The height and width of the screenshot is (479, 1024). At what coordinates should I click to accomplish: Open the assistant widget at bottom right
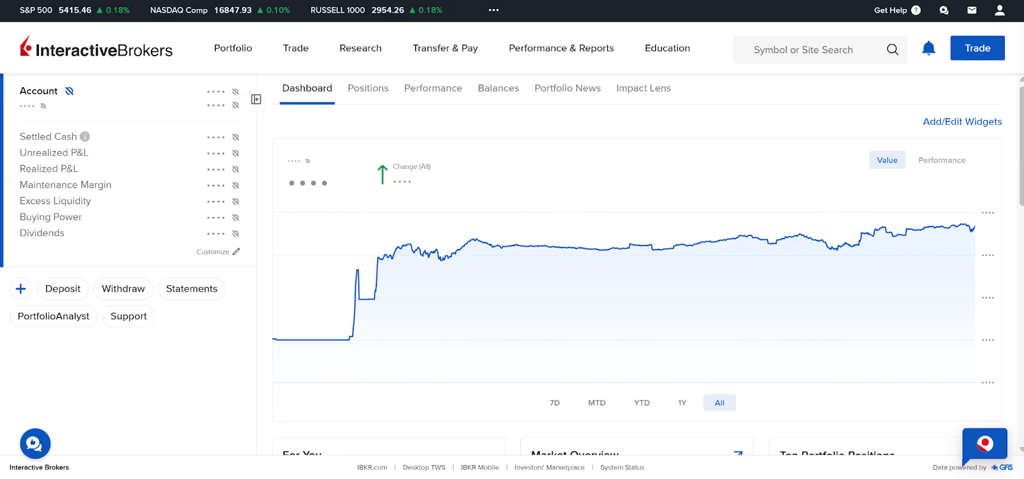[985, 444]
